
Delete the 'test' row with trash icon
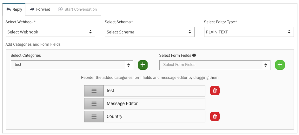tap(215, 91)
